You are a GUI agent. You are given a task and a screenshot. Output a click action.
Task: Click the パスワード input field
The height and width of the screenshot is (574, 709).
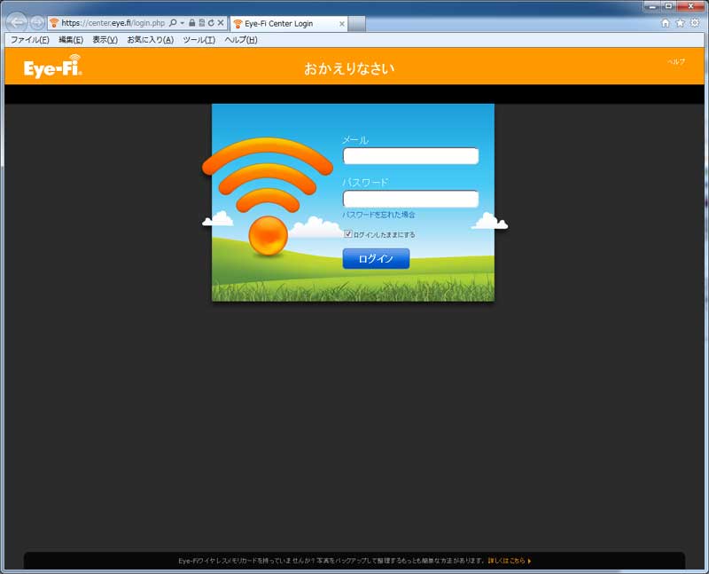[x=410, y=199]
